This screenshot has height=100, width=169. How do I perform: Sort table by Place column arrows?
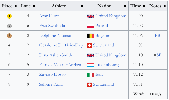click(16, 6)
